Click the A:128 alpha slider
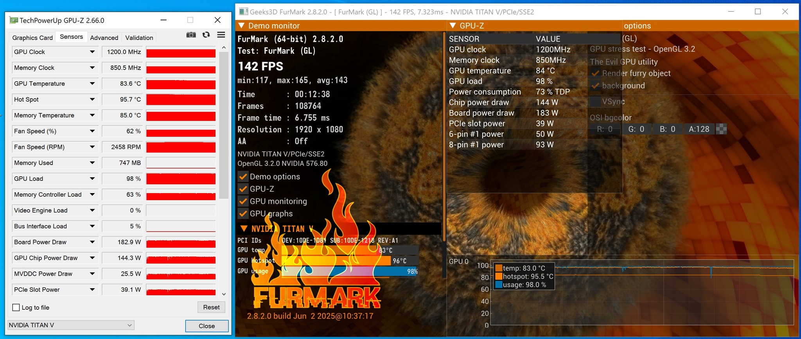 [x=699, y=129]
